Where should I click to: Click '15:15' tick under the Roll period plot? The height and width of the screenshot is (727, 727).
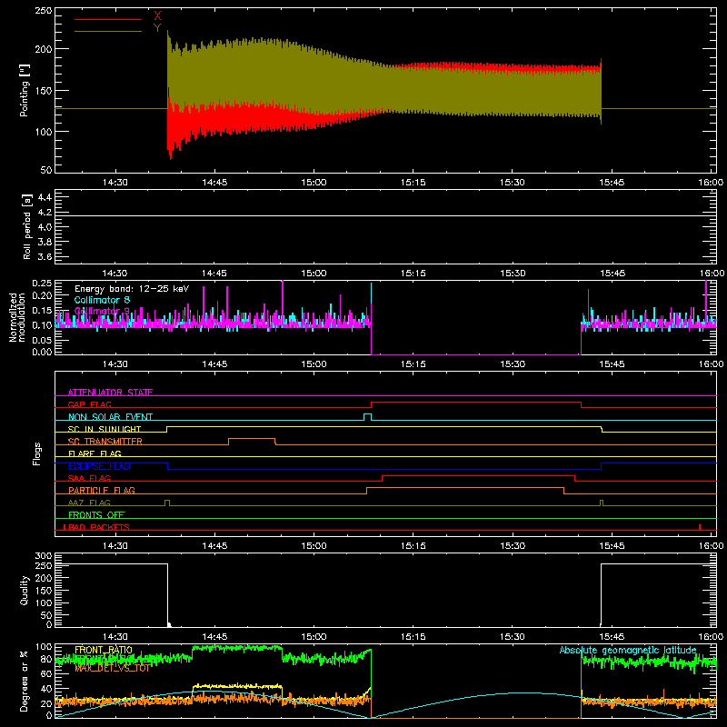413,274
